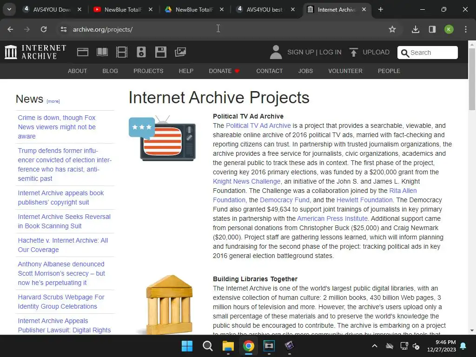476x357 pixels.
Task: Open the Software floppy disk icon
Action: coord(160,52)
